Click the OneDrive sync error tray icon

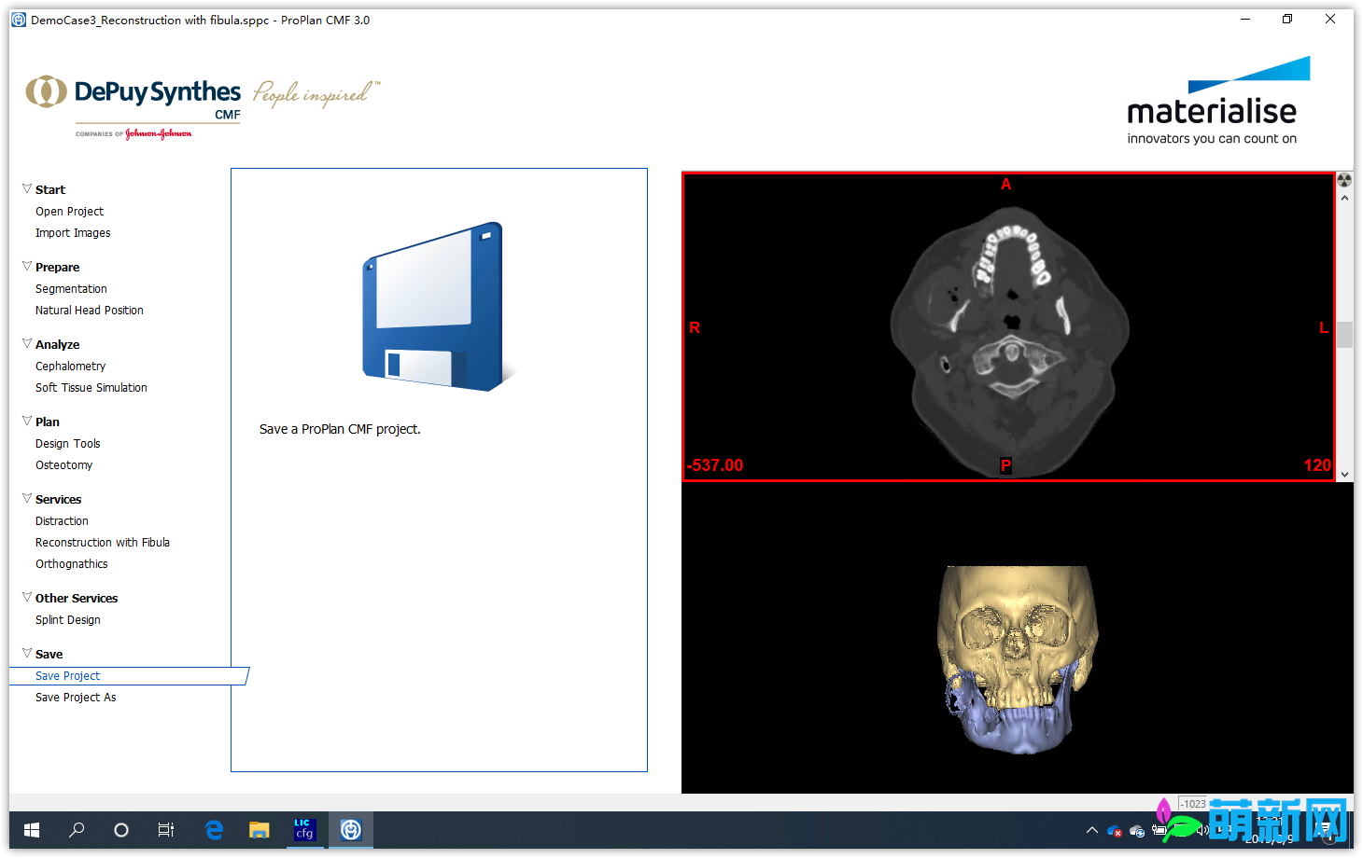[1114, 830]
